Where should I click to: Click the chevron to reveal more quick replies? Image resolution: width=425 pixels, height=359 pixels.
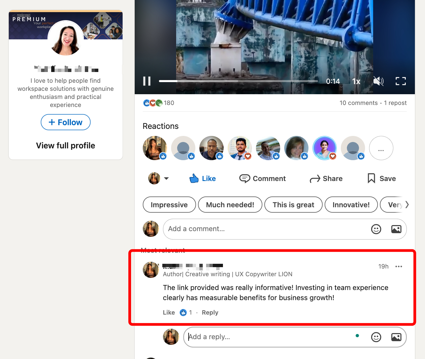tap(407, 204)
